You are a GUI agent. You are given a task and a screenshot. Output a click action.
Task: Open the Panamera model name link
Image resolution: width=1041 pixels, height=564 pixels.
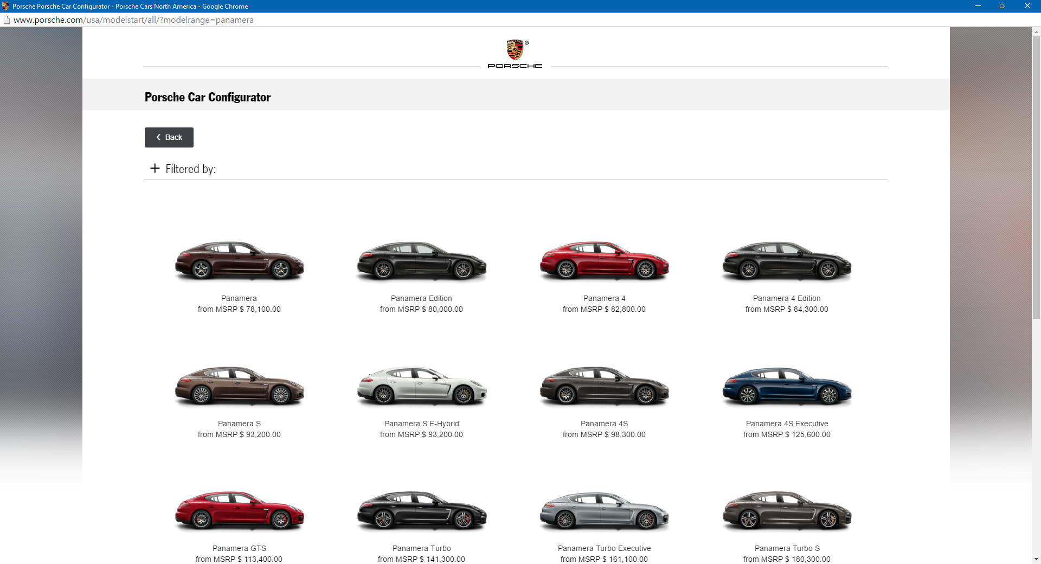(239, 298)
